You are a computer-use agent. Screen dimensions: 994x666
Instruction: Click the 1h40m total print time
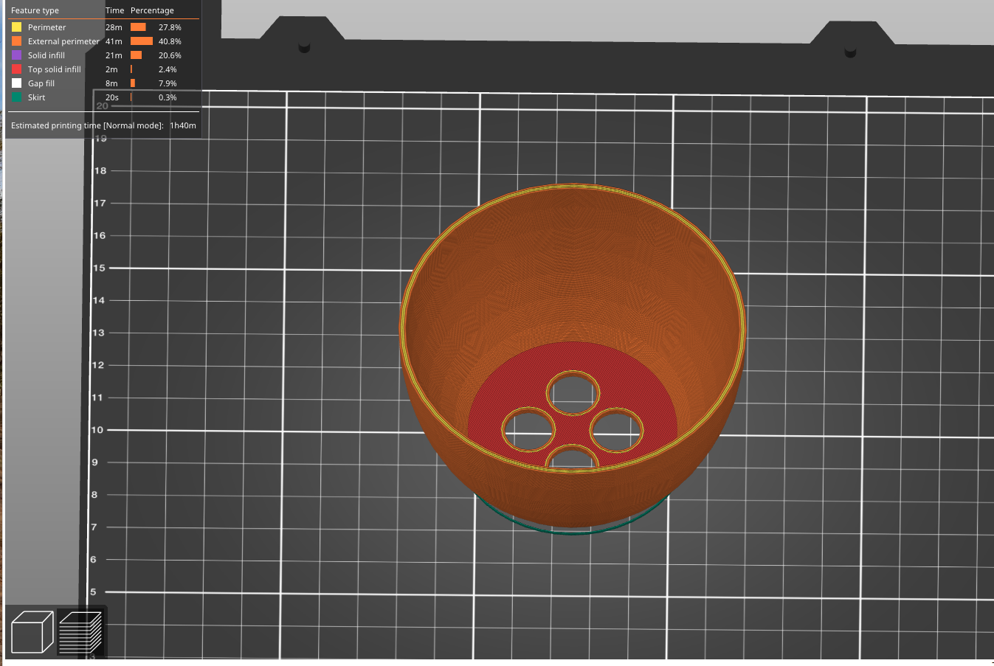tap(183, 125)
